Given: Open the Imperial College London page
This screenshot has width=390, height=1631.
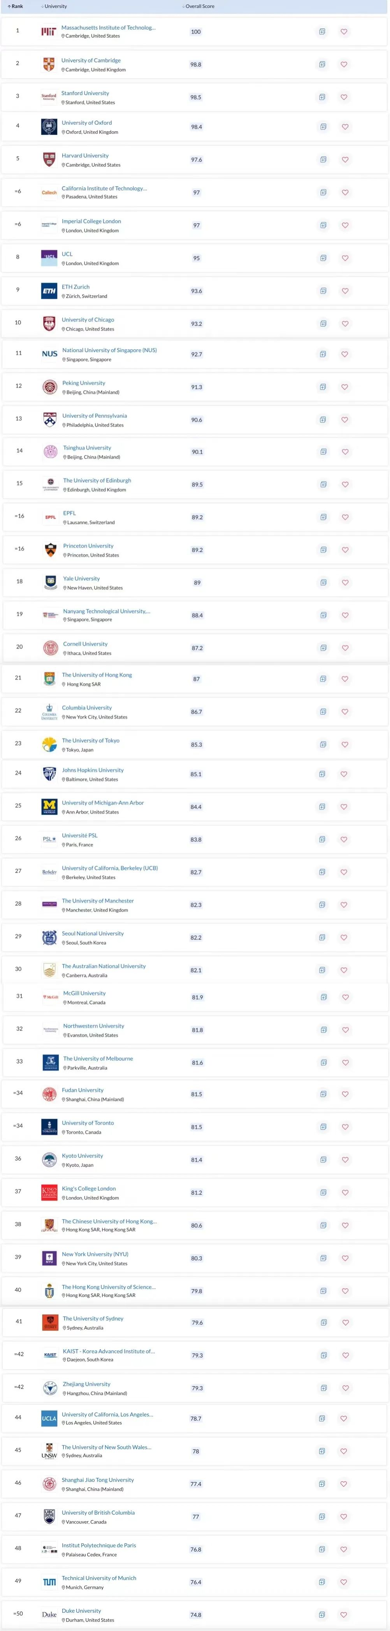Looking at the screenshot, I should point(91,222).
